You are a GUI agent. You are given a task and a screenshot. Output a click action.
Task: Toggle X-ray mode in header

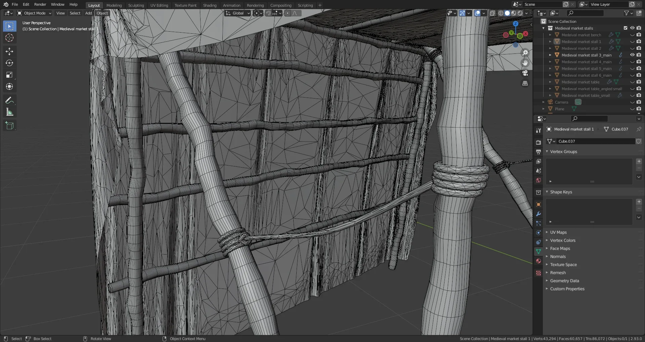click(492, 13)
